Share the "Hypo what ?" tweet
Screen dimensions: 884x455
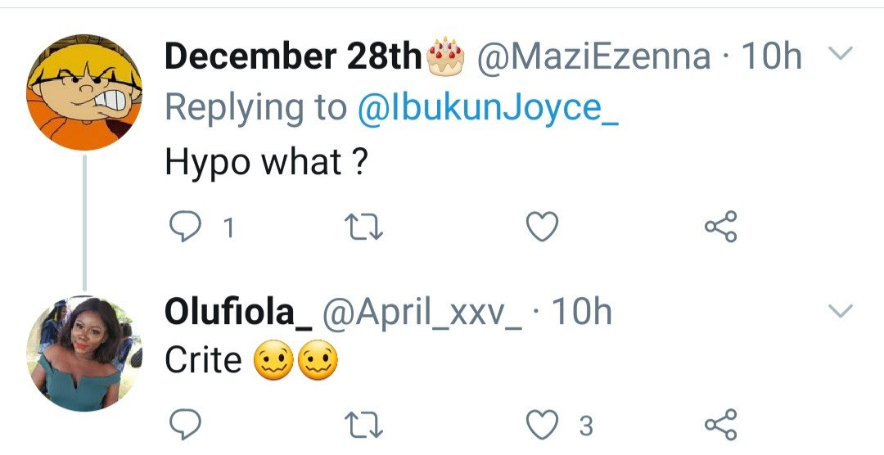pos(720,227)
